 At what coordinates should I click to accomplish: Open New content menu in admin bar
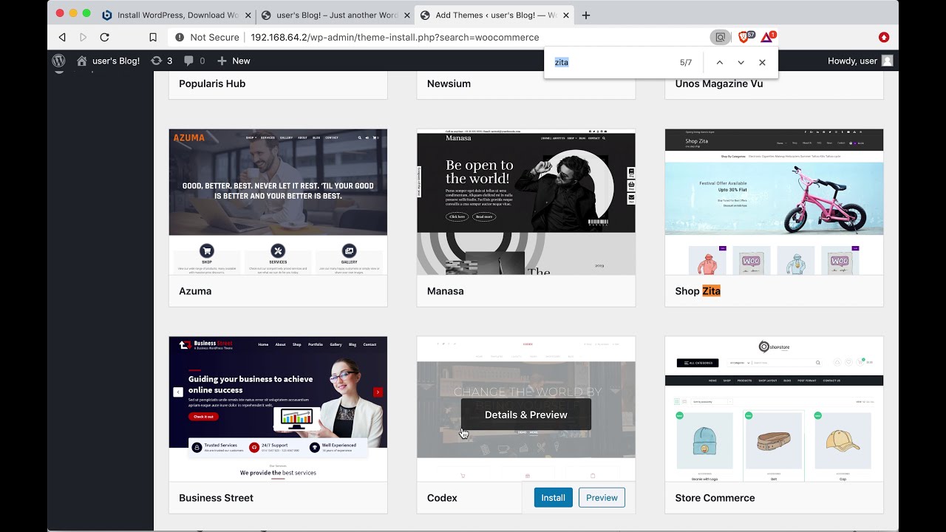pos(234,61)
